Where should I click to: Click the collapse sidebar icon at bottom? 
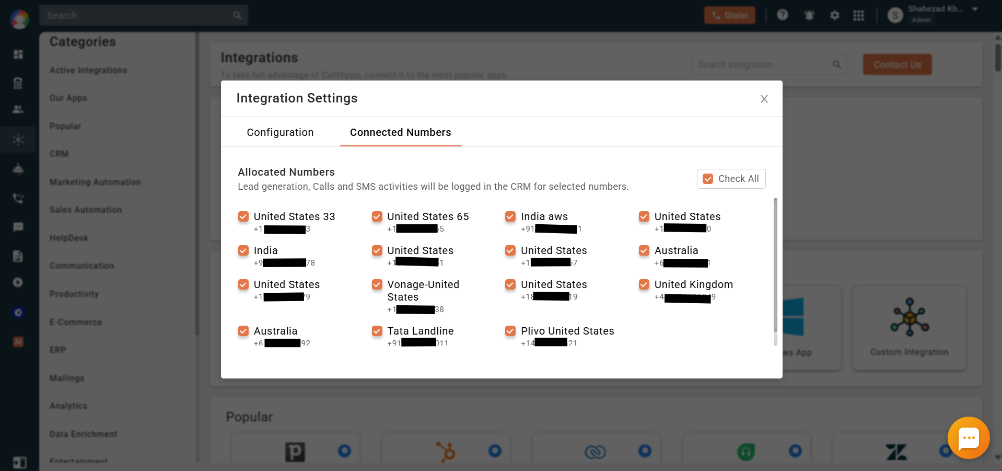click(x=19, y=463)
